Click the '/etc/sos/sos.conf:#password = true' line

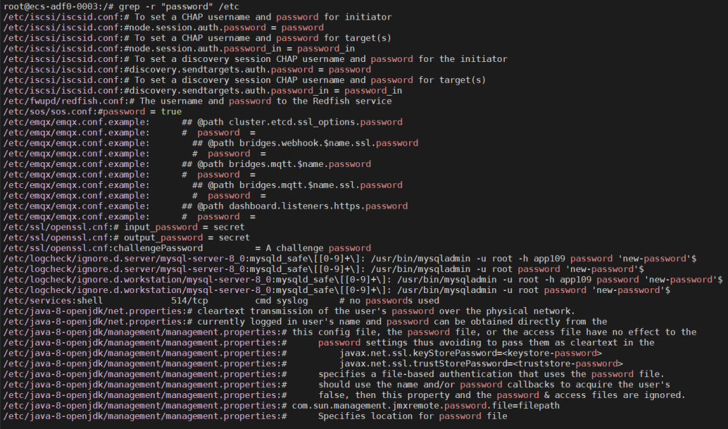pos(92,112)
